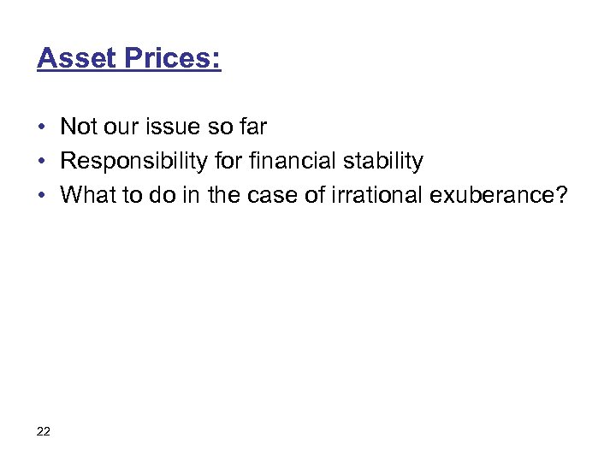616x462 pixels.
Task: Select the bullet marker before "Not our issue"
Action: (41, 128)
